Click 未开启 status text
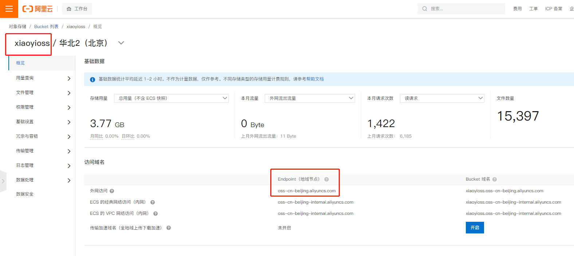Screen dimensions: 574x256 [x=284, y=228]
